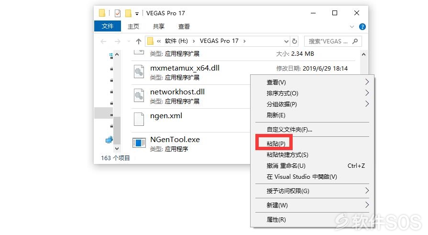The image size is (428, 235).
Task: Switch to the 查看 ribbon tab
Action: tap(184, 26)
